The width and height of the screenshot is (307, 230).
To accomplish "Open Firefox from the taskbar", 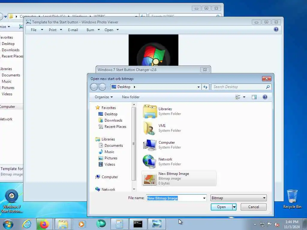I will click(x=44, y=224).
